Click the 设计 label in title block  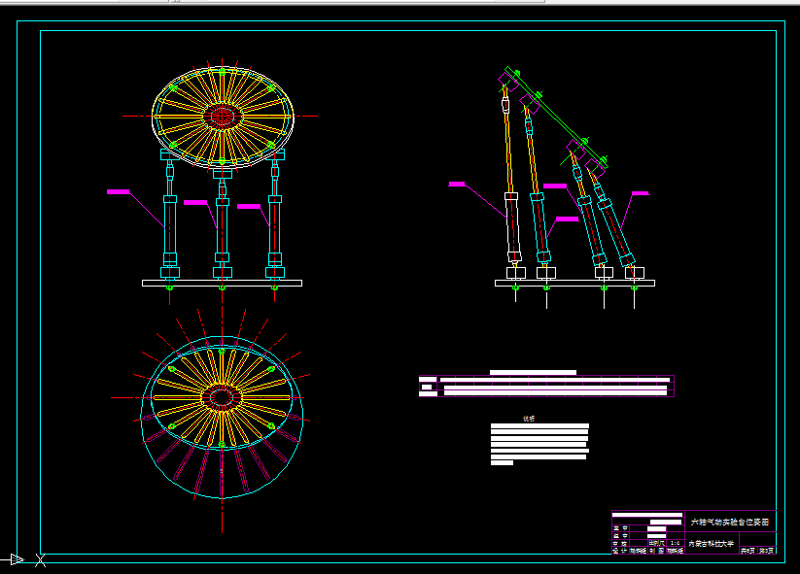tap(620, 551)
